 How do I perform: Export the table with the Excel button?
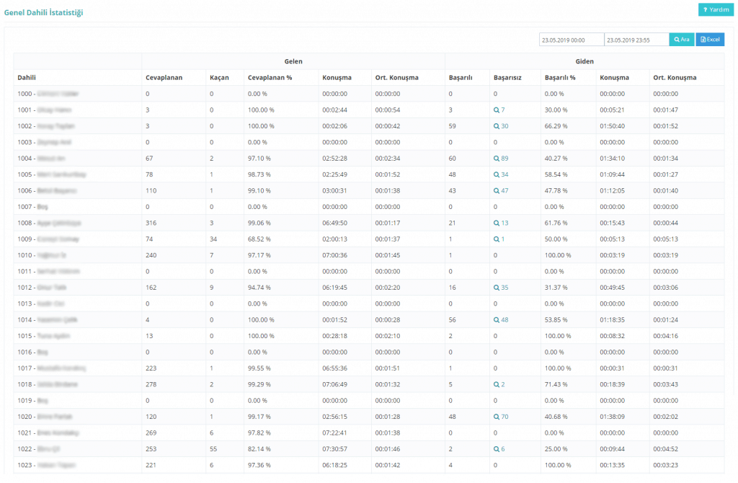[710, 40]
